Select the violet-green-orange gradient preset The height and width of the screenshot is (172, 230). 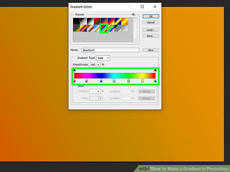[76, 28]
